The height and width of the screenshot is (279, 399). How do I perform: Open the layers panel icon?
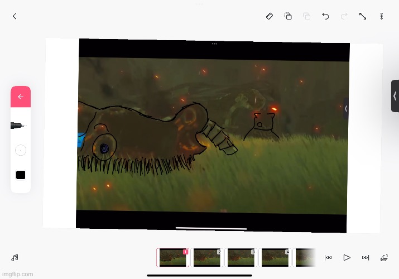[x=384, y=258]
